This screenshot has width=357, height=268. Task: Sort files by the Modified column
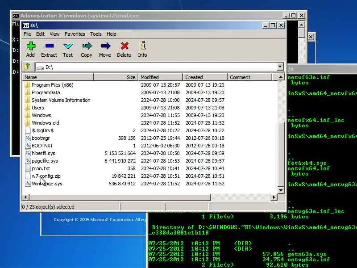(160, 77)
